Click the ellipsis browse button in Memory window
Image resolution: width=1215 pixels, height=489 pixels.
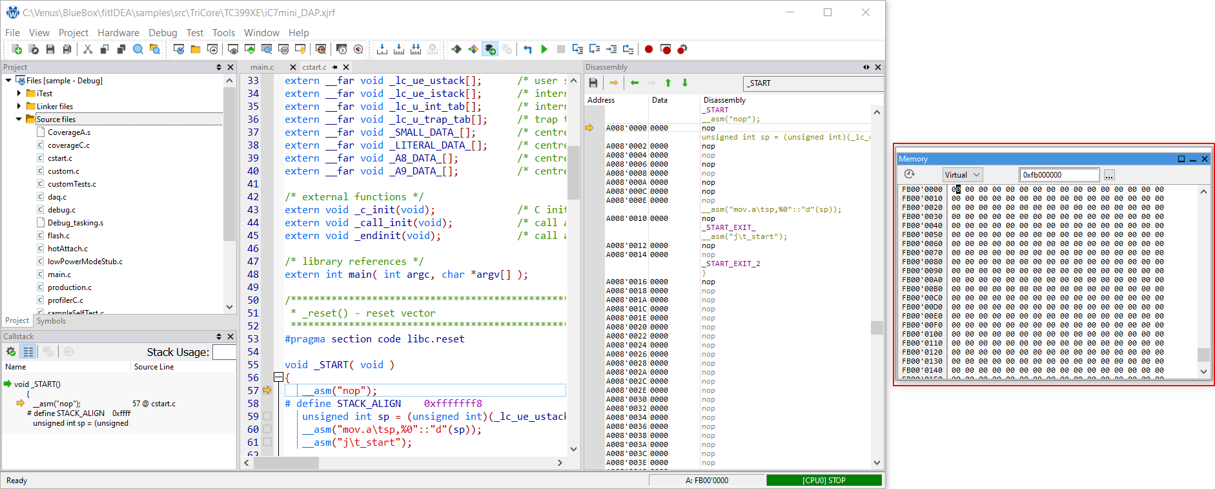coord(1109,175)
